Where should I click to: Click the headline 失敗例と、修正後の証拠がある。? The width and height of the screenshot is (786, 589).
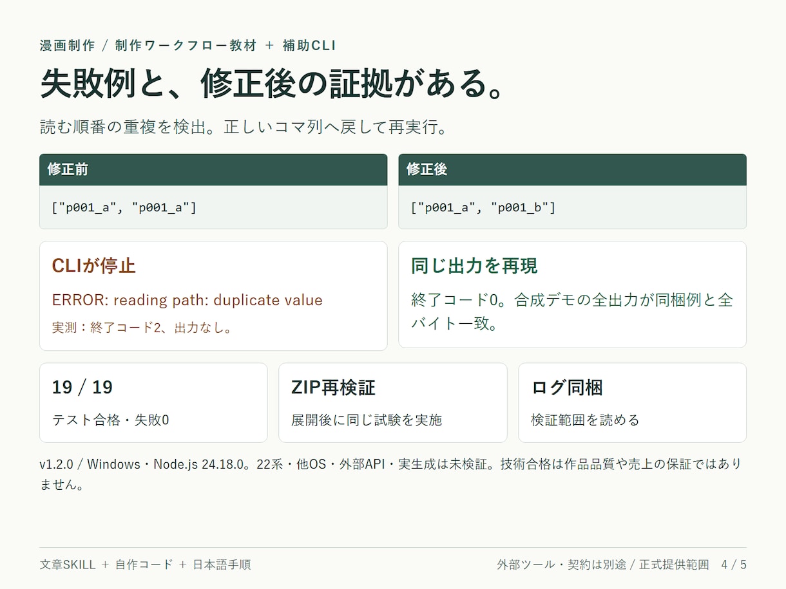(x=273, y=84)
